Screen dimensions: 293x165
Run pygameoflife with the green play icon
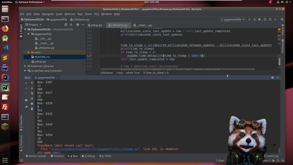(x=249, y=19)
